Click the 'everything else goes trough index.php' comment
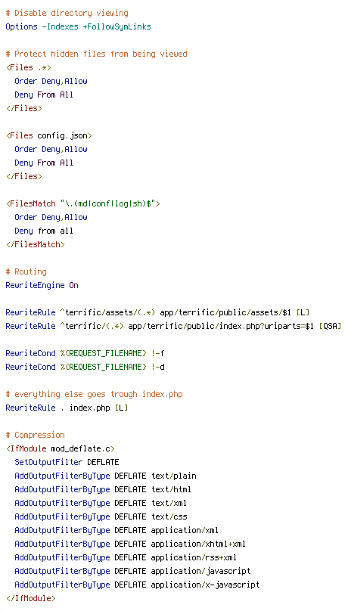Screen dimensions: 348x611 [x=94, y=394]
